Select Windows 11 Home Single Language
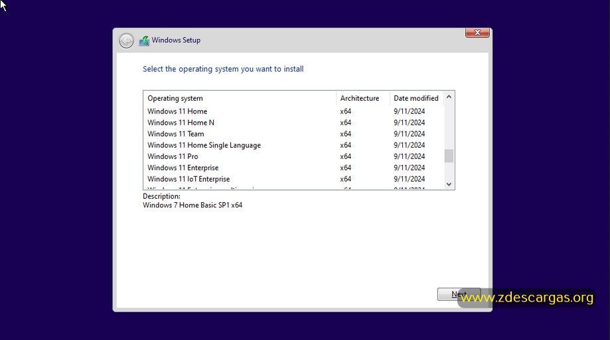This screenshot has width=610, height=340. click(x=294, y=145)
